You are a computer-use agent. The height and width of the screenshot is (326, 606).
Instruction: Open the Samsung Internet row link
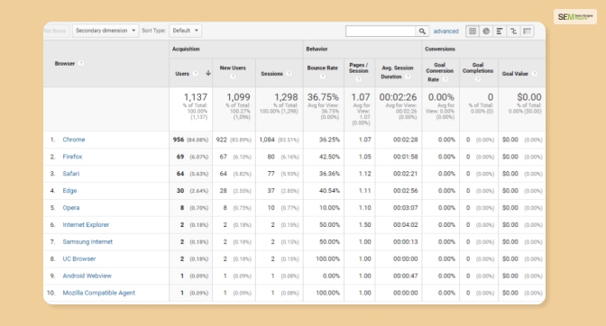(x=87, y=241)
